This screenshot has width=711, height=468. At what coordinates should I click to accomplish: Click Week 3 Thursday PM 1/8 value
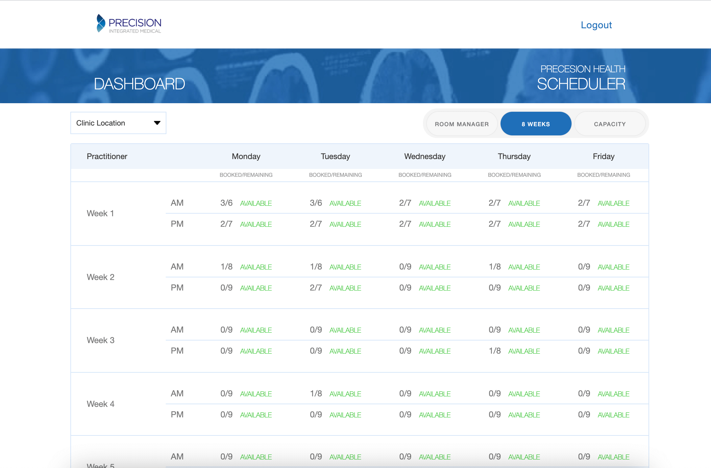pos(495,351)
